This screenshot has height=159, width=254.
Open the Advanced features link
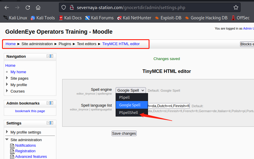click(x=31, y=156)
